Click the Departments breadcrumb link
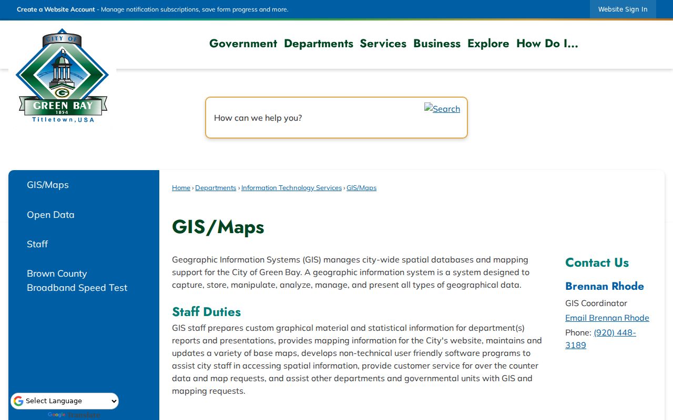The width and height of the screenshot is (673, 420). coord(216,188)
